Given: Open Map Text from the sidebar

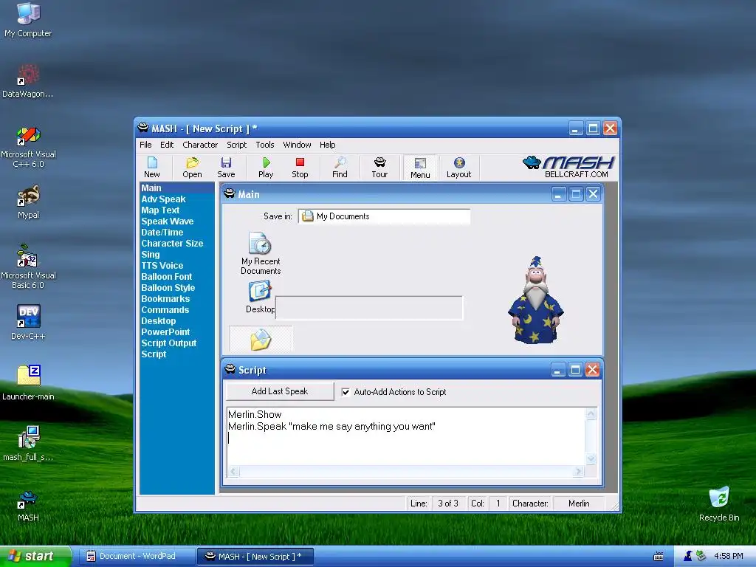Looking at the screenshot, I should (160, 210).
